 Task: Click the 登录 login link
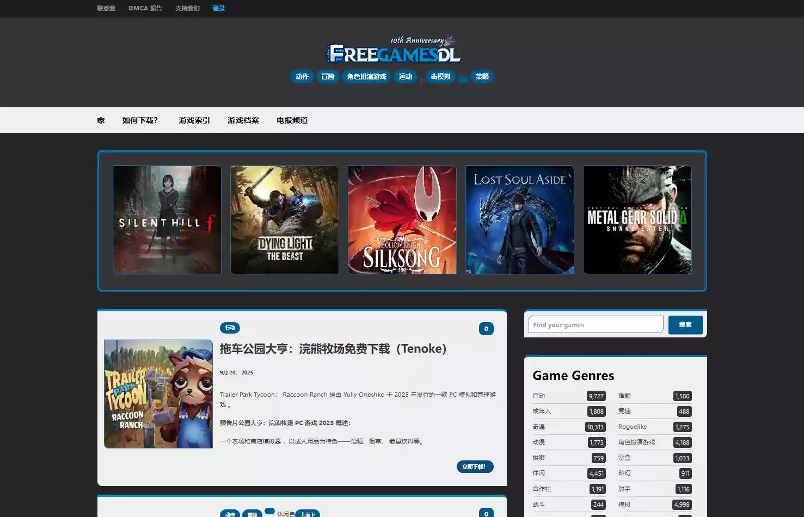point(219,8)
